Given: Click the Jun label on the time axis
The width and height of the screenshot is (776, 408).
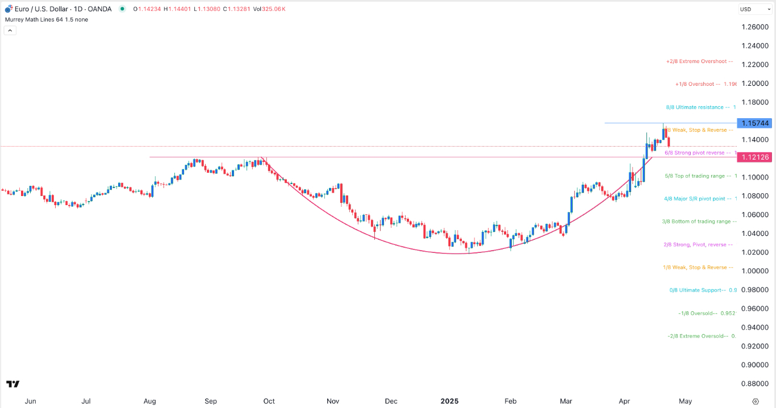Looking at the screenshot, I should tap(31, 401).
